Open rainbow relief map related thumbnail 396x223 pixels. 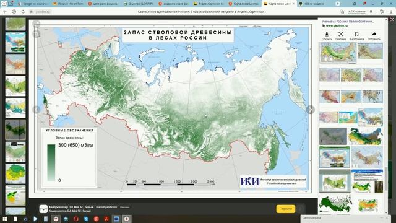coord(366,136)
